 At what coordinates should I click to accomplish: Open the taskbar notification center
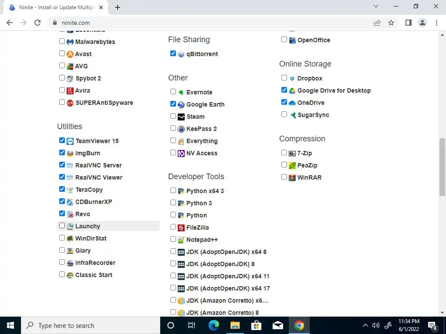click(x=432, y=325)
